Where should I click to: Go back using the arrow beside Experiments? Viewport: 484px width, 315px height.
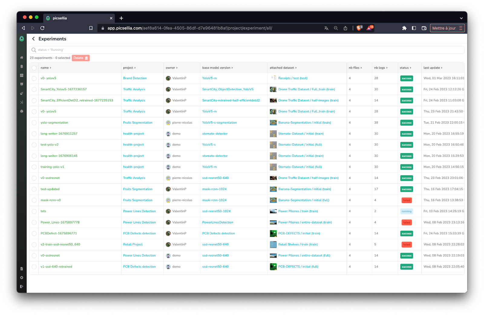tap(33, 39)
